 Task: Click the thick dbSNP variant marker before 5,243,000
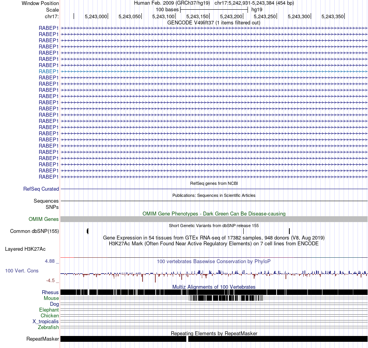88,231
